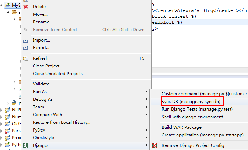248x150 pixels.
Task: Collapse the MyS project tree node
Action: point(2,5)
